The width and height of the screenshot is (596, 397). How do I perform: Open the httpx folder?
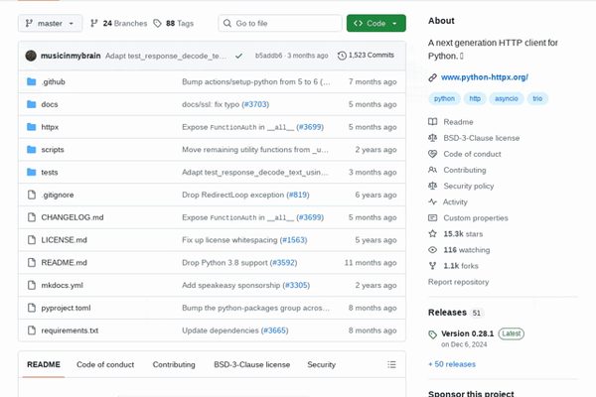click(x=50, y=127)
